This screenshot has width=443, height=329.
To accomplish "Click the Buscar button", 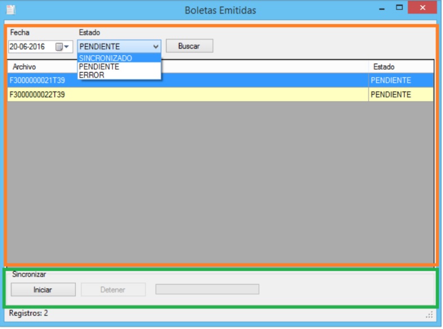I will (189, 46).
